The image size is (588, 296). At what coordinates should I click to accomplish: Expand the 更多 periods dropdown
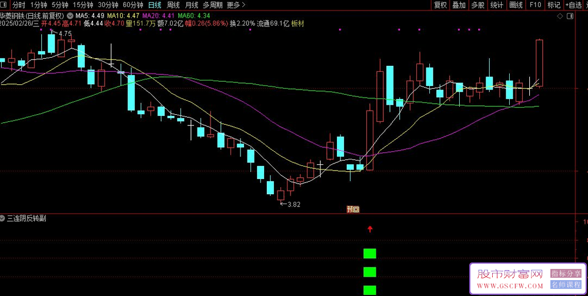pos(236,5)
